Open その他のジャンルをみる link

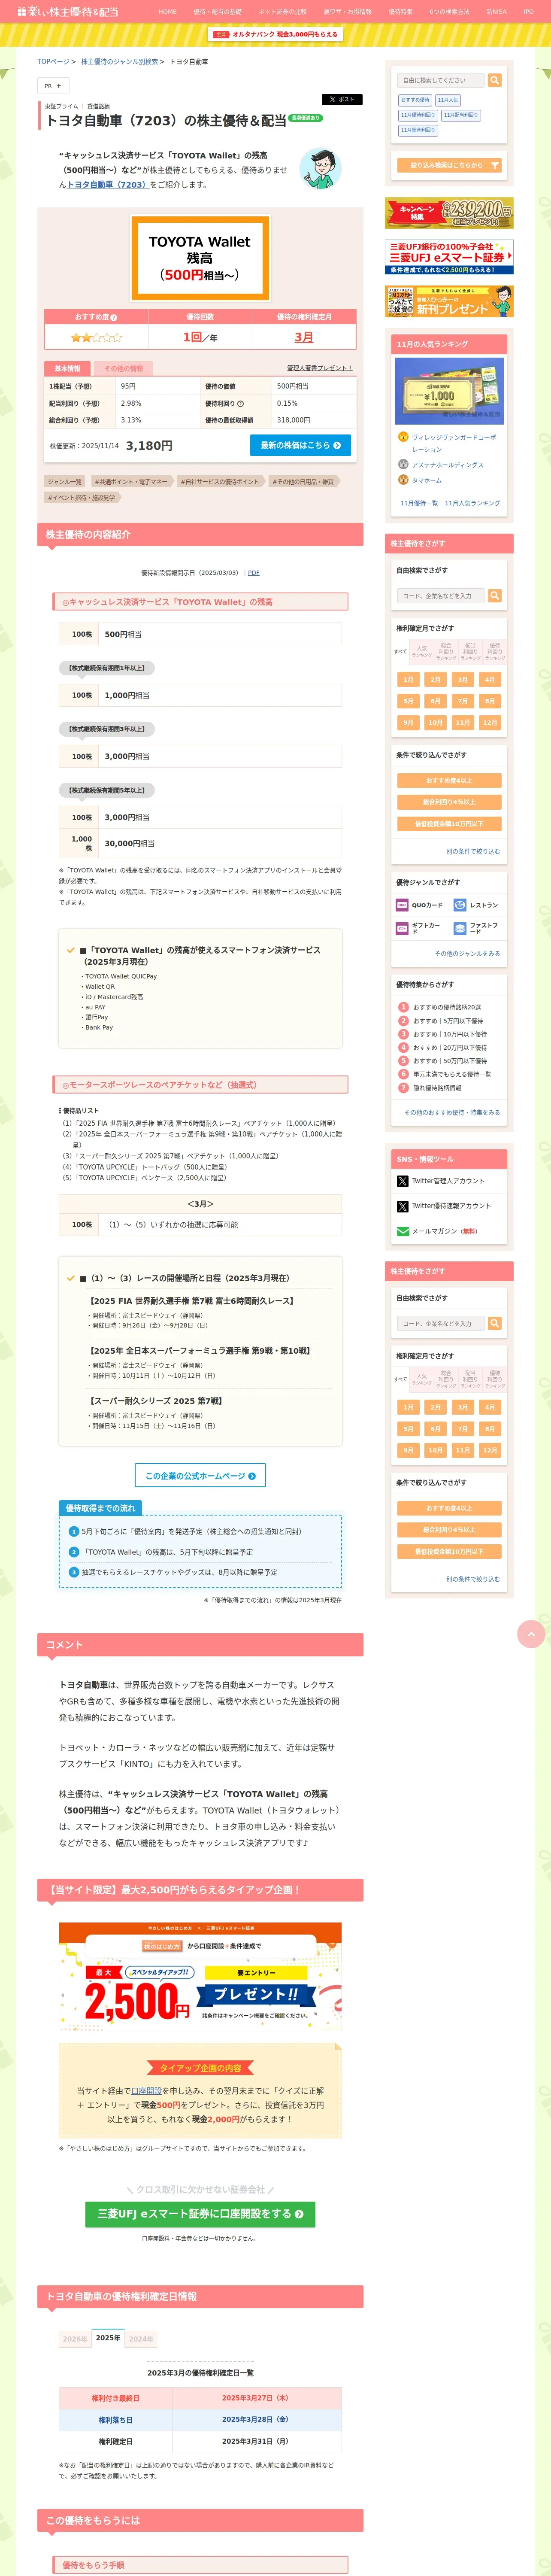pos(467,954)
